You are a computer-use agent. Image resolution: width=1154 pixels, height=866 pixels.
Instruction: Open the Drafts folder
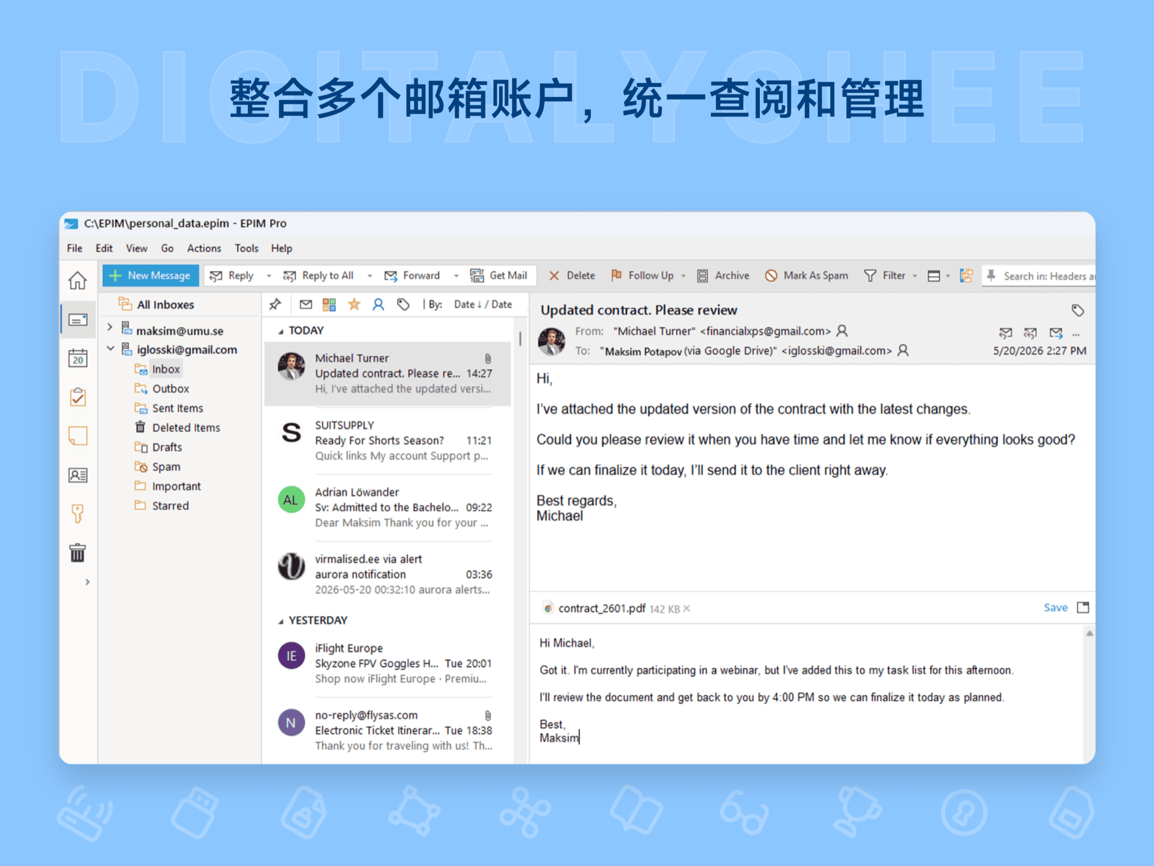[159, 447]
